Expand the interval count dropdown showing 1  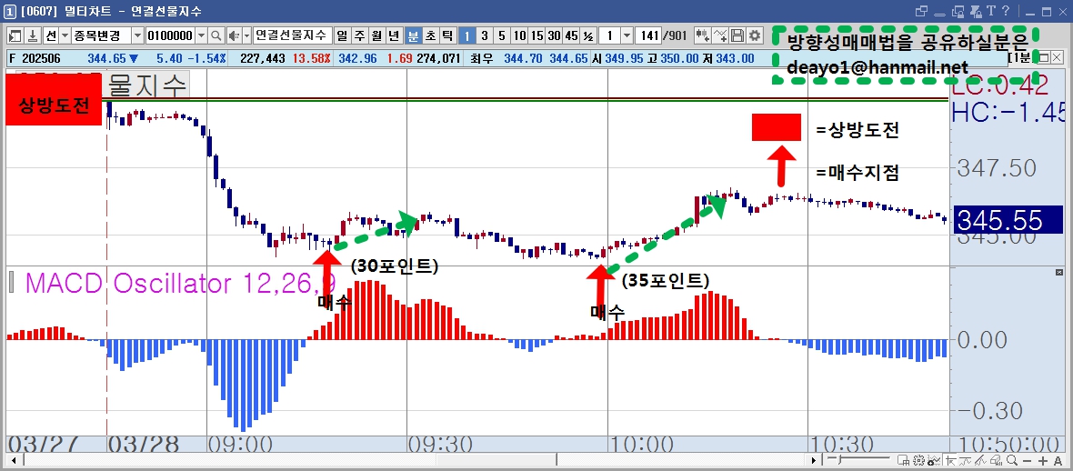point(627,35)
